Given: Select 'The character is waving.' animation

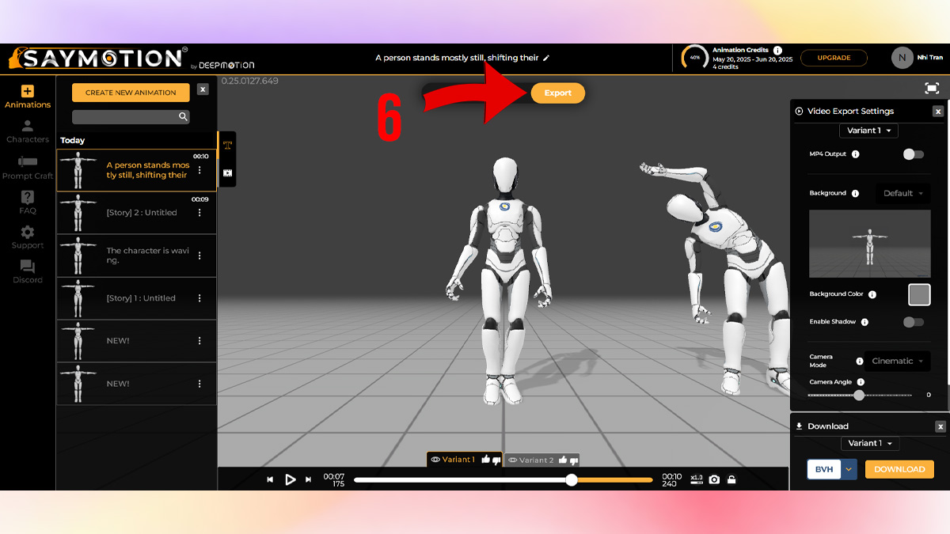Looking at the screenshot, I should pos(136,256).
